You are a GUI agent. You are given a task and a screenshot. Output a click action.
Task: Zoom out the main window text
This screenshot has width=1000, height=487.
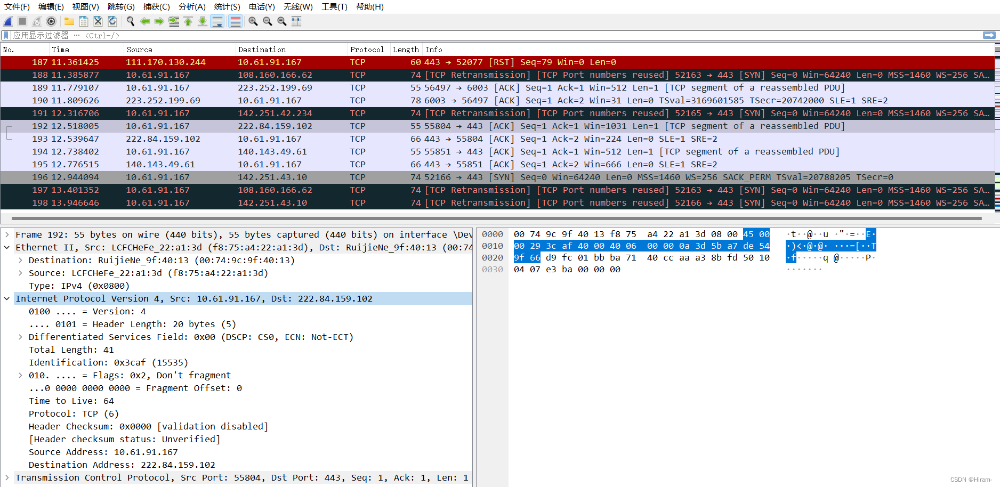268,21
